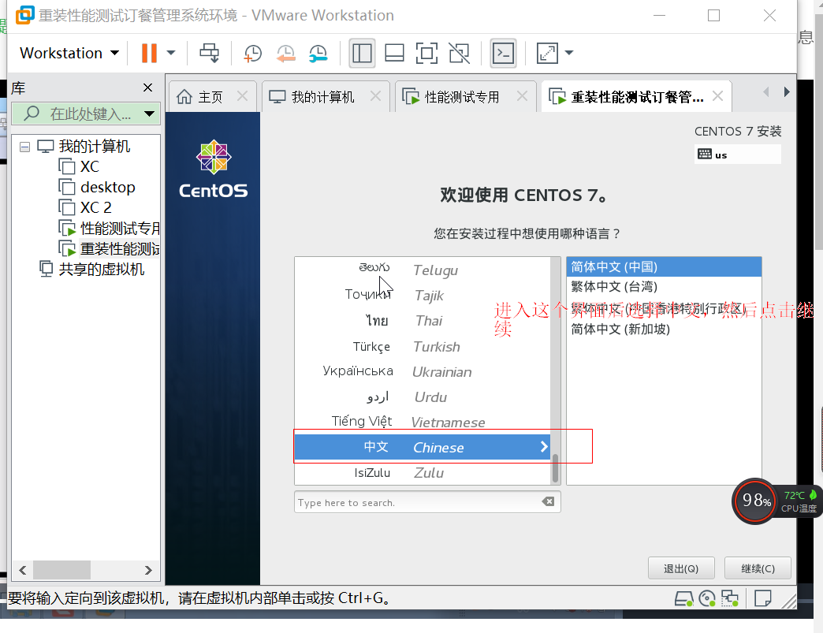Close the 重装性能测试订餐管 tab

[x=717, y=96]
